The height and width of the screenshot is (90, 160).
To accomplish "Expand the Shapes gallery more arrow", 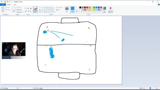I will point(55,12).
